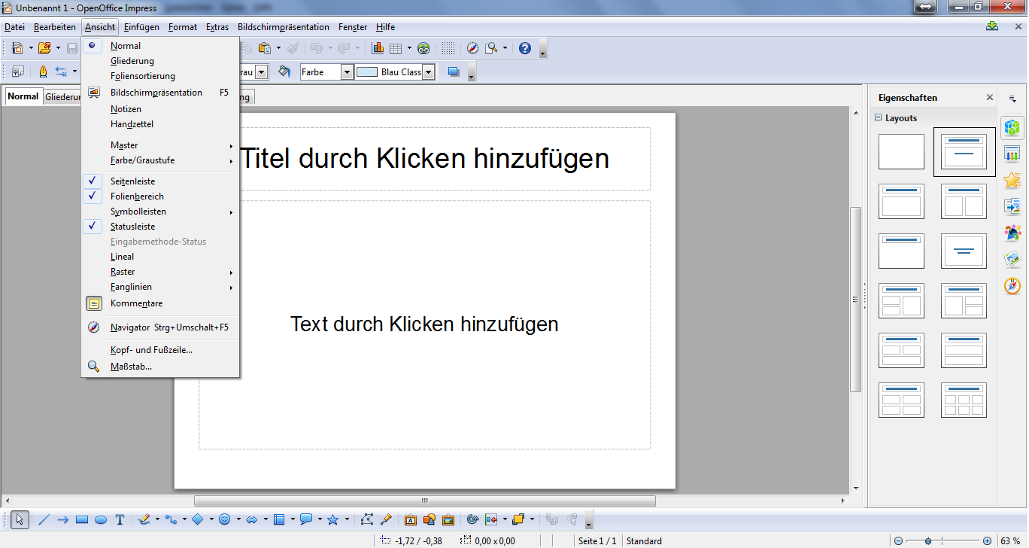The image size is (1029, 548).
Task: Toggle the grid display toolbar icon
Action: pyautogui.click(x=448, y=48)
